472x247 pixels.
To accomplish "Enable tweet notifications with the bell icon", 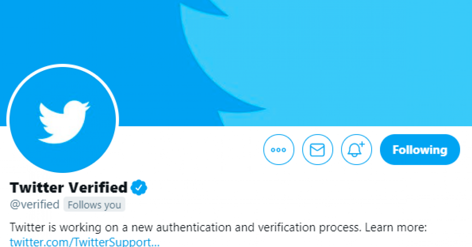I will click(356, 150).
